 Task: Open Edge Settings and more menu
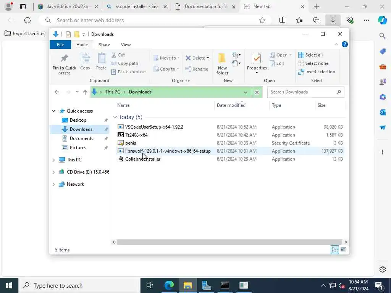tap(366, 20)
